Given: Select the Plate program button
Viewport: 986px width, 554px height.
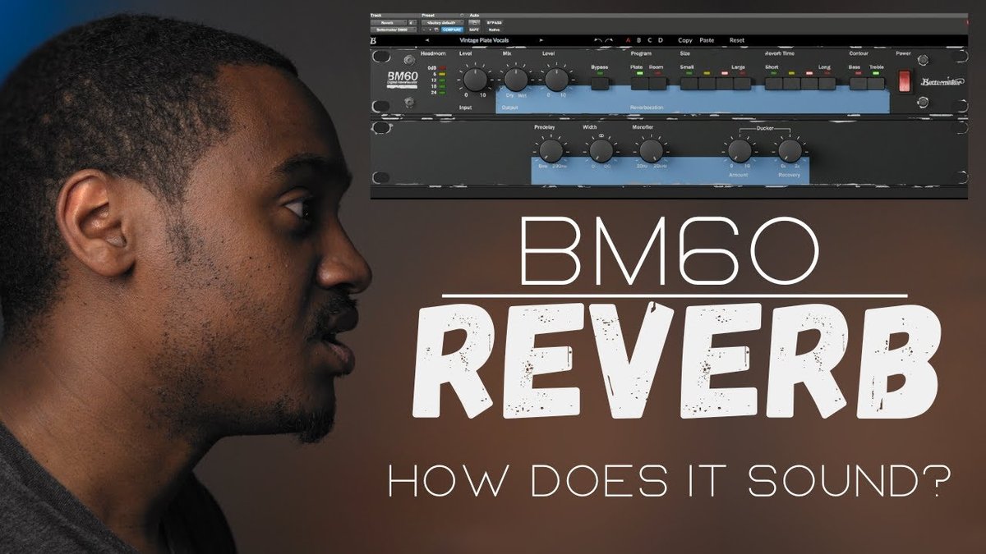Looking at the screenshot, I should pos(639,83).
